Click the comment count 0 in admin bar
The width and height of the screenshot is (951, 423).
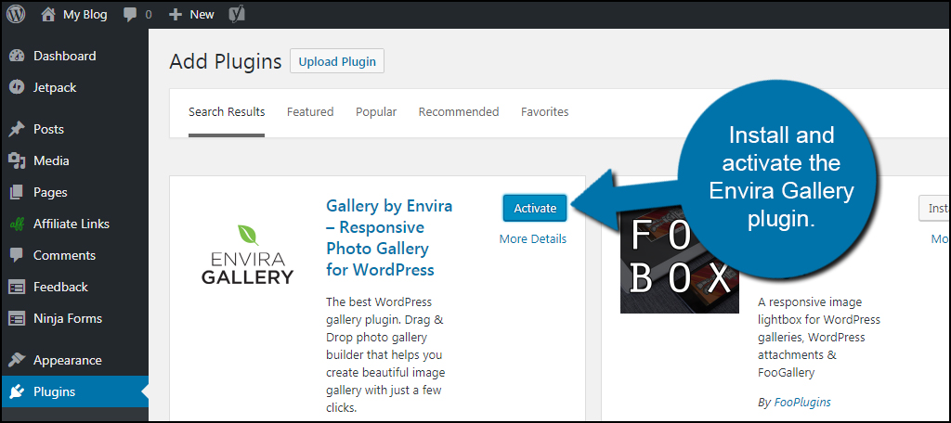[149, 15]
